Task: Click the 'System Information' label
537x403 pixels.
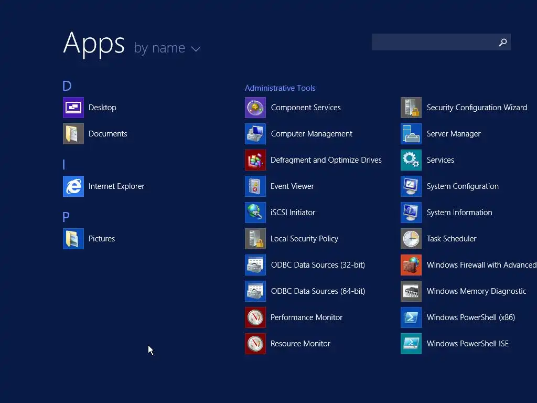Action: (459, 213)
